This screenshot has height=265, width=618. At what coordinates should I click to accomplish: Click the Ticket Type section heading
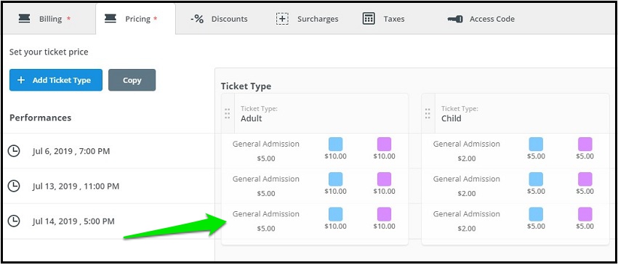(x=246, y=86)
